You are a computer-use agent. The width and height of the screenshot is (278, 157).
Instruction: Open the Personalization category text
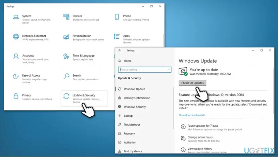point(82,36)
